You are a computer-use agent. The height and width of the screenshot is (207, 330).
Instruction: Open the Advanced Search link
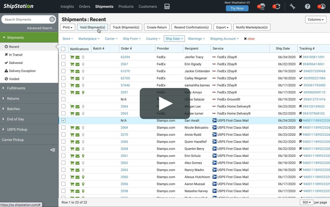click(41, 28)
